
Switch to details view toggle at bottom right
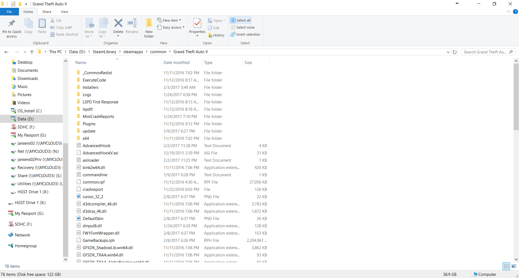coord(506,266)
